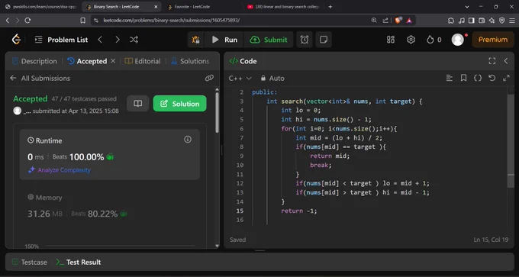Viewport: 519px width, 277px height.
Task: Click the Runtime info icon
Action: 188,140
